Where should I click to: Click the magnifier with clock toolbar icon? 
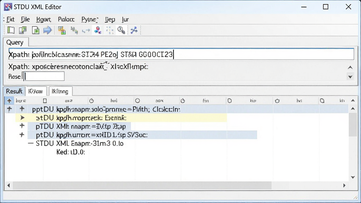coord(121,30)
